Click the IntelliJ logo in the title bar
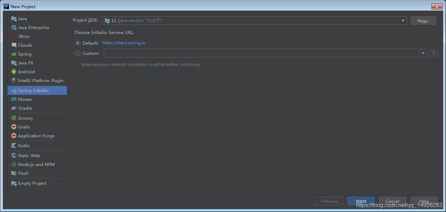The image size is (446, 212). (6, 6)
